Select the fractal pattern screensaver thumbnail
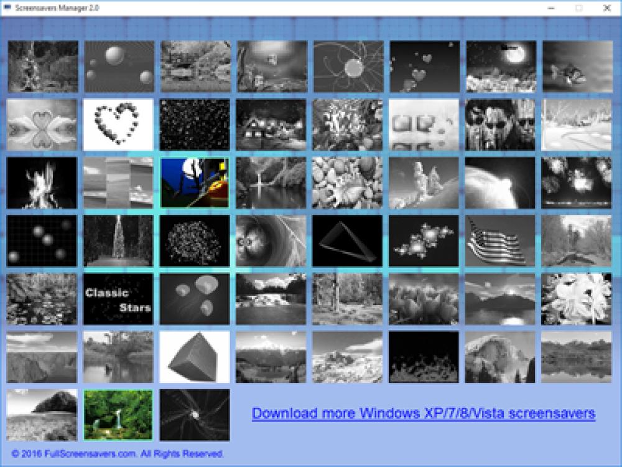The width and height of the screenshot is (622, 467). pos(425,240)
